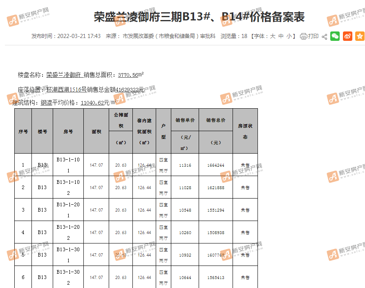The height and width of the screenshot is (288, 365).
Task: Select the total price 1551294
Action: (216, 210)
